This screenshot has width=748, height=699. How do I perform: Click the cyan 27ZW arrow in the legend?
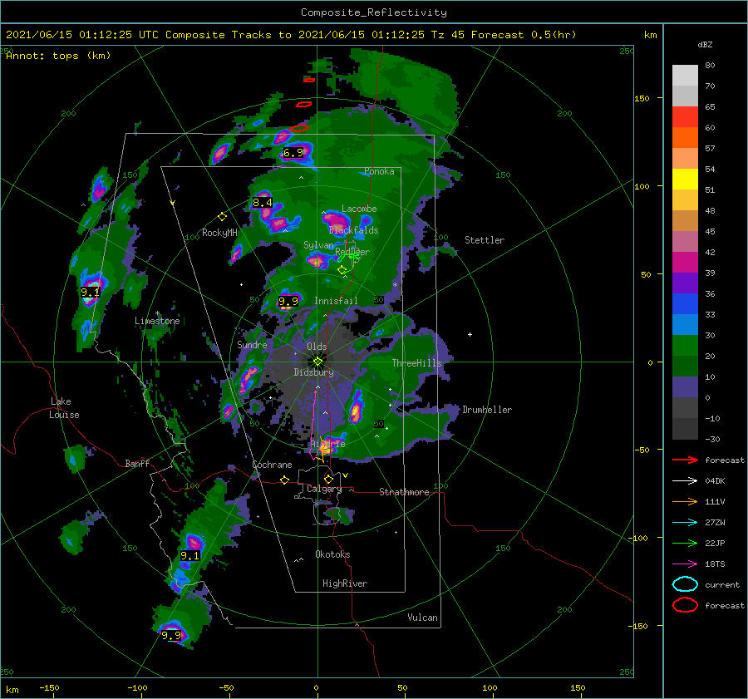pyautogui.click(x=685, y=523)
